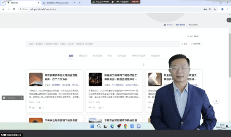Close the AppBuilder tab
The height and width of the screenshot is (137, 231).
pos(74,3)
